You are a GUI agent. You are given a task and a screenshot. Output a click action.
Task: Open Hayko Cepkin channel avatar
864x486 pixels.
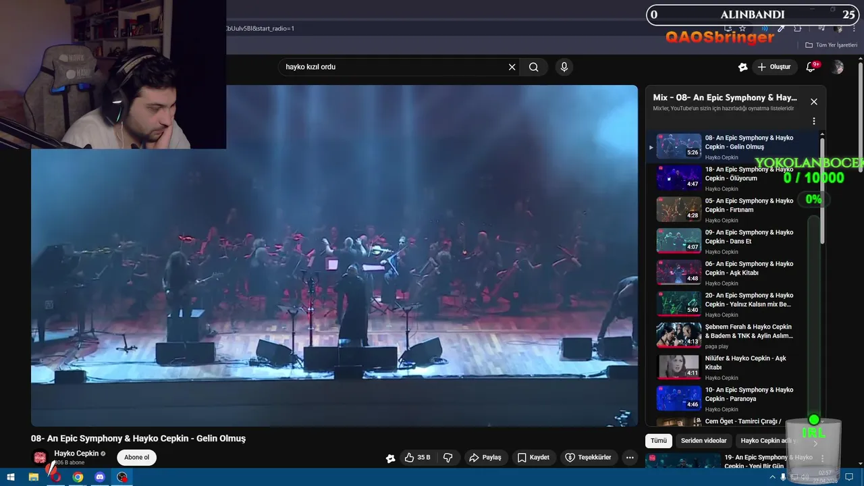40,458
